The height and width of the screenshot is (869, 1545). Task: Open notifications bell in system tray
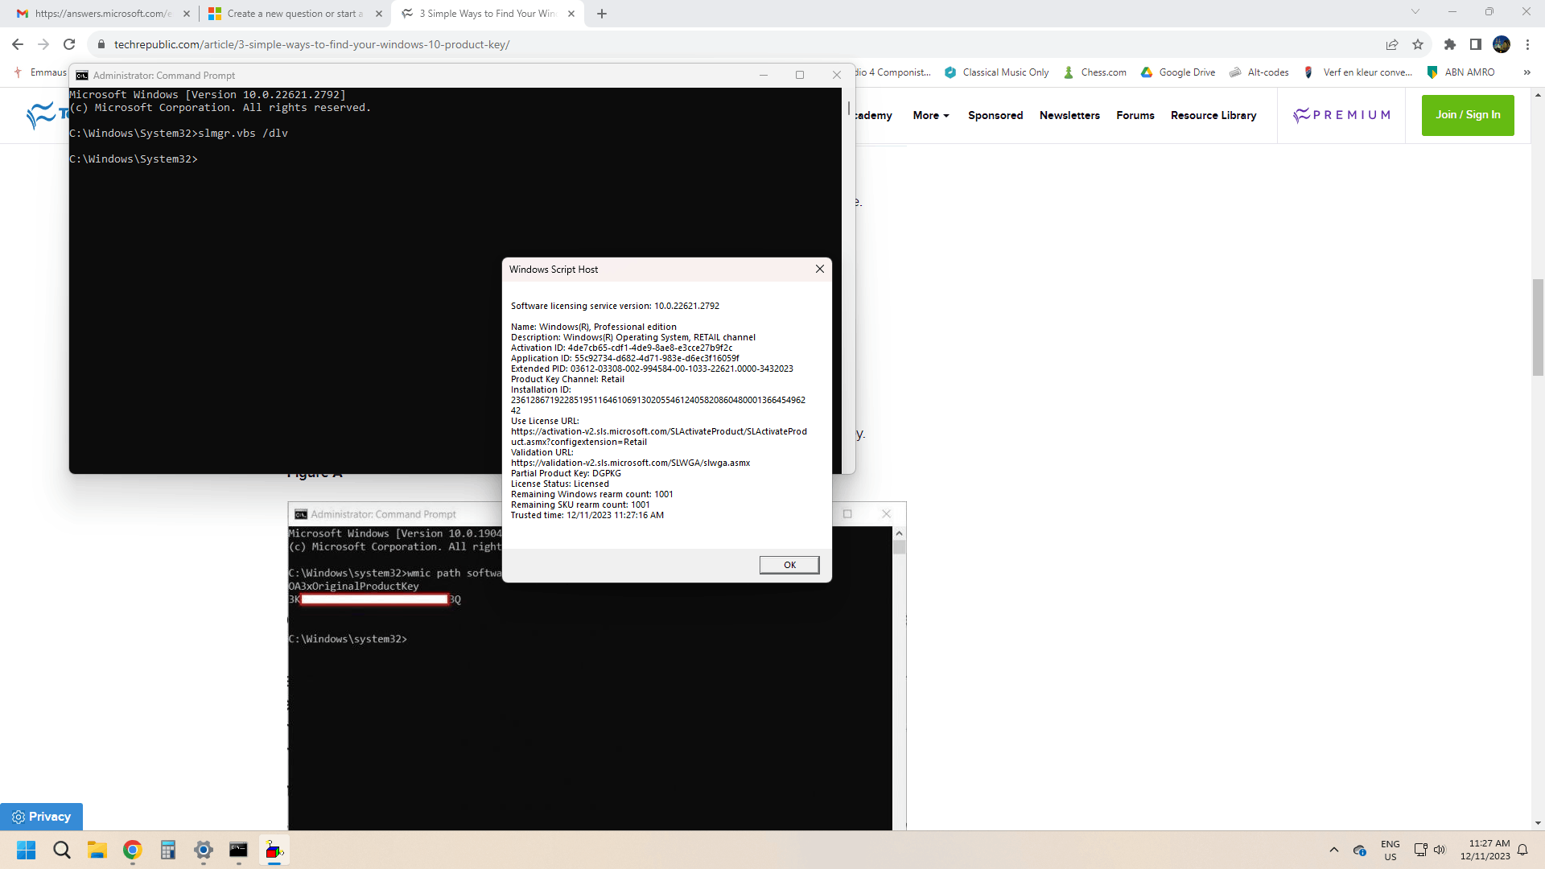point(1522,850)
